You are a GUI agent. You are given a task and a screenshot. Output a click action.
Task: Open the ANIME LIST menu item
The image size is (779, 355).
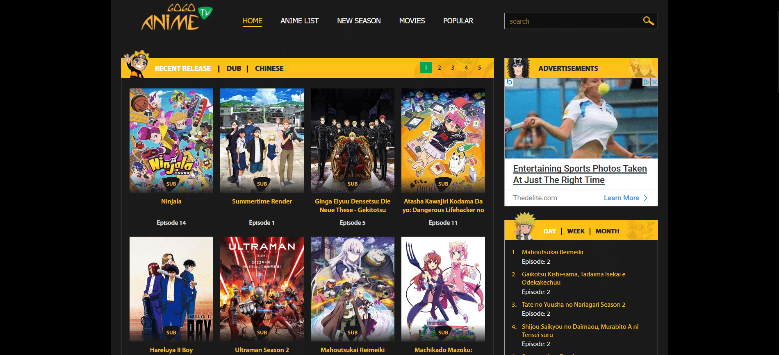299,21
